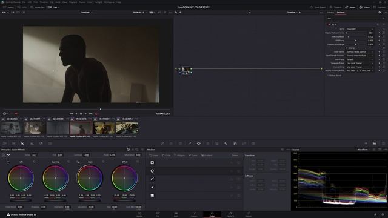Viewport: 388px width, 218px height.
Task: Open the Display Encoding Preset dropdown
Action: [x=360, y=71]
